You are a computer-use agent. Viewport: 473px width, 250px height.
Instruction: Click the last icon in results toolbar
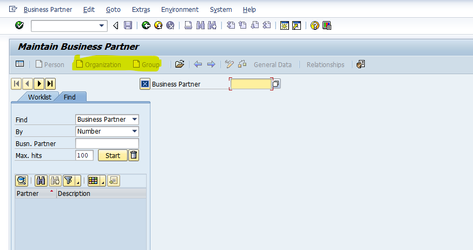coord(114,181)
